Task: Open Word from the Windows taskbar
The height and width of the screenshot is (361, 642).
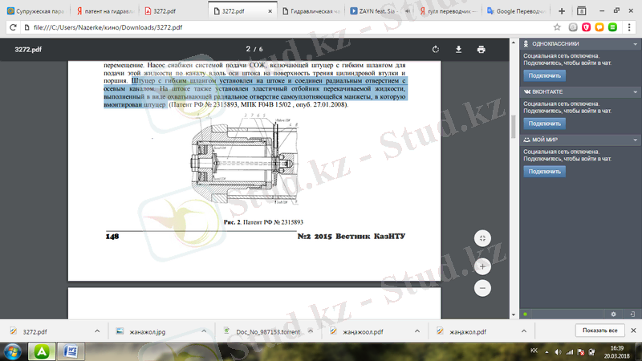Action: 69,351
